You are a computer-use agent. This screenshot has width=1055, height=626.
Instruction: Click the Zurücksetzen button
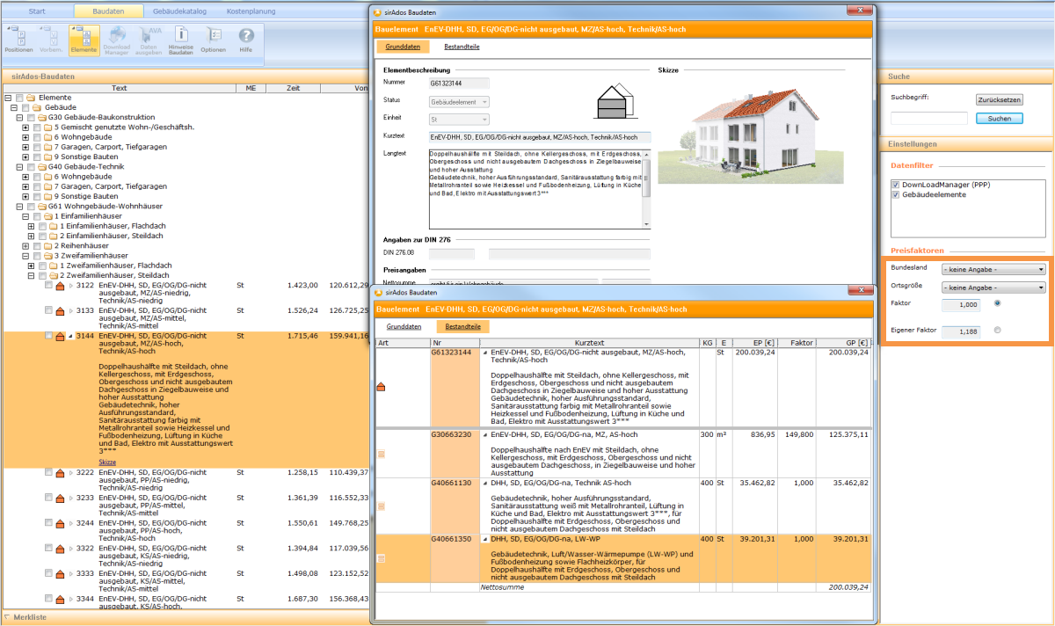(1000, 100)
